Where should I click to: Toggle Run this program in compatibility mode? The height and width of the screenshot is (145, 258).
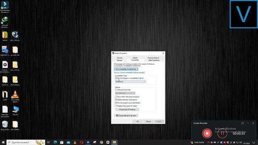click(116, 78)
